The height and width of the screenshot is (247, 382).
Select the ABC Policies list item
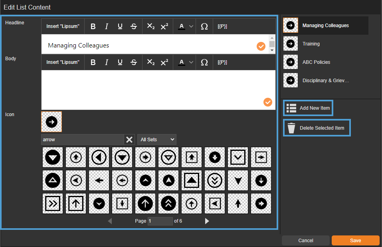point(316,62)
